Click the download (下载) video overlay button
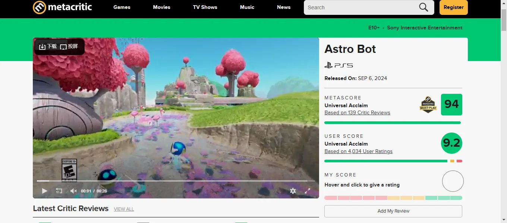This screenshot has width=507, height=223. 48,47
